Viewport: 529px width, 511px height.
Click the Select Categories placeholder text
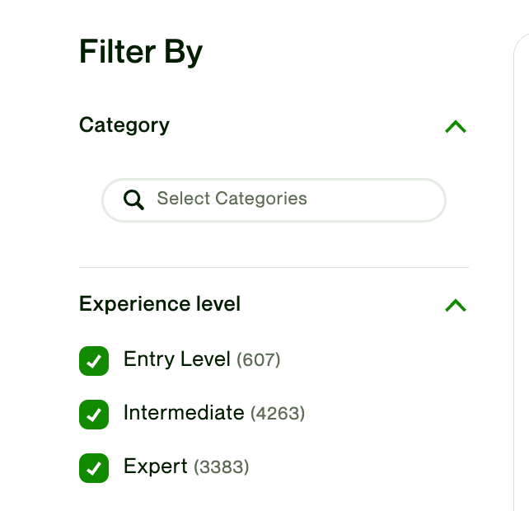tap(232, 199)
